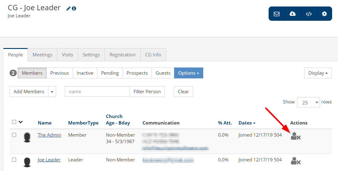Click the Filter Person button
Image resolution: width=338 pixels, height=171 pixels.
point(147,92)
